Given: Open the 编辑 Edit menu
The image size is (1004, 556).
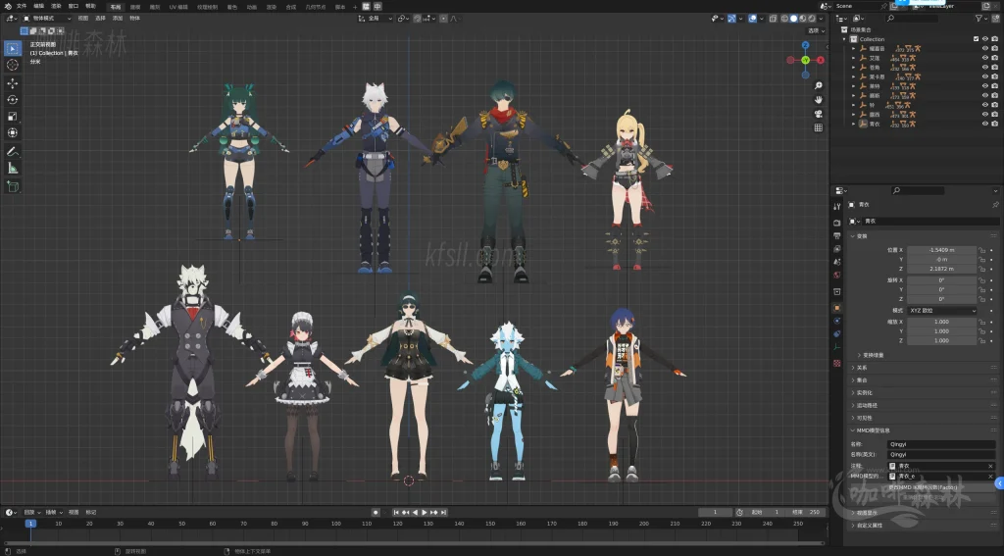Looking at the screenshot, I should coord(38,6).
